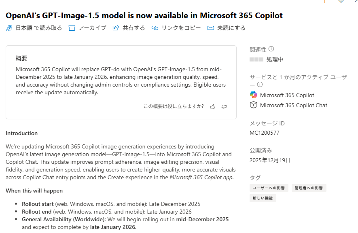Click the colorful Microsoft 365 Copilot logo
This screenshot has height=233, width=358.
(x=253, y=95)
